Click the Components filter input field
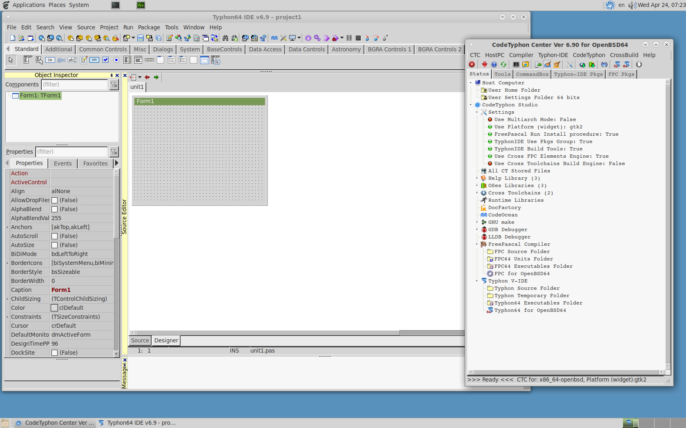The image size is (686, 428). (x=74, y=84)
